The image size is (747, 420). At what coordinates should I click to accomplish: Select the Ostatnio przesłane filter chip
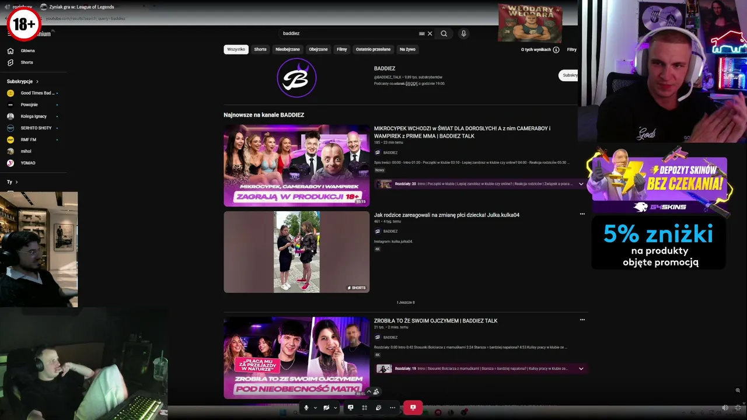click(x=373, y=50)
